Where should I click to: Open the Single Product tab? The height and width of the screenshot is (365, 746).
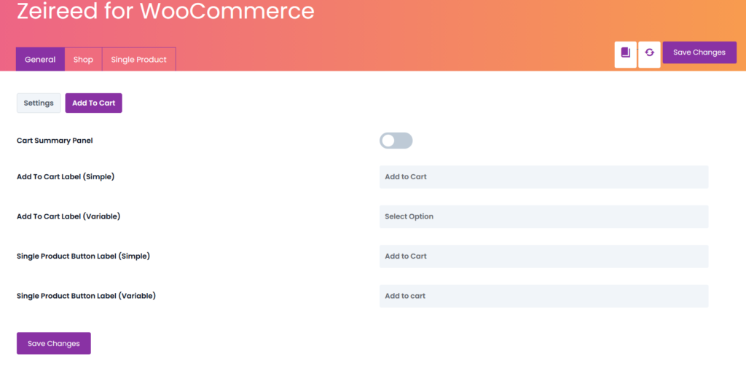click(139, 60)
